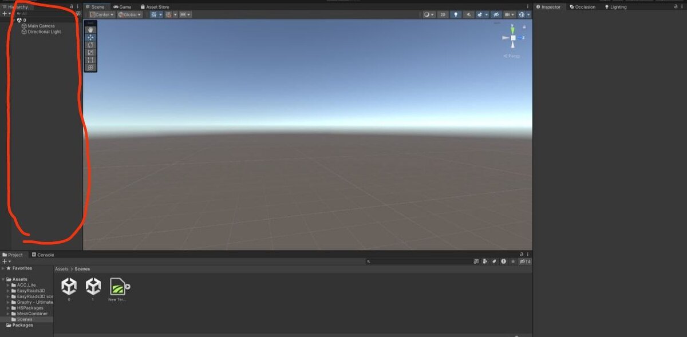The width and height of the screenshot is (687, 337).
Task: Switch to the Console tab
Action: [43, 255]
